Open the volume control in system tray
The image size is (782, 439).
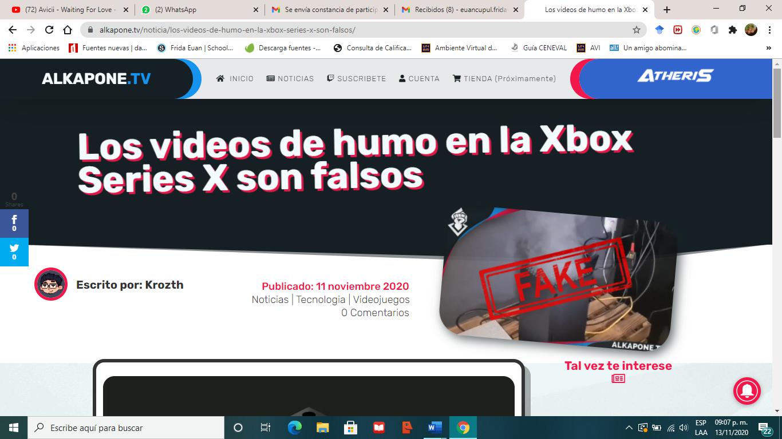pos(683,428)
